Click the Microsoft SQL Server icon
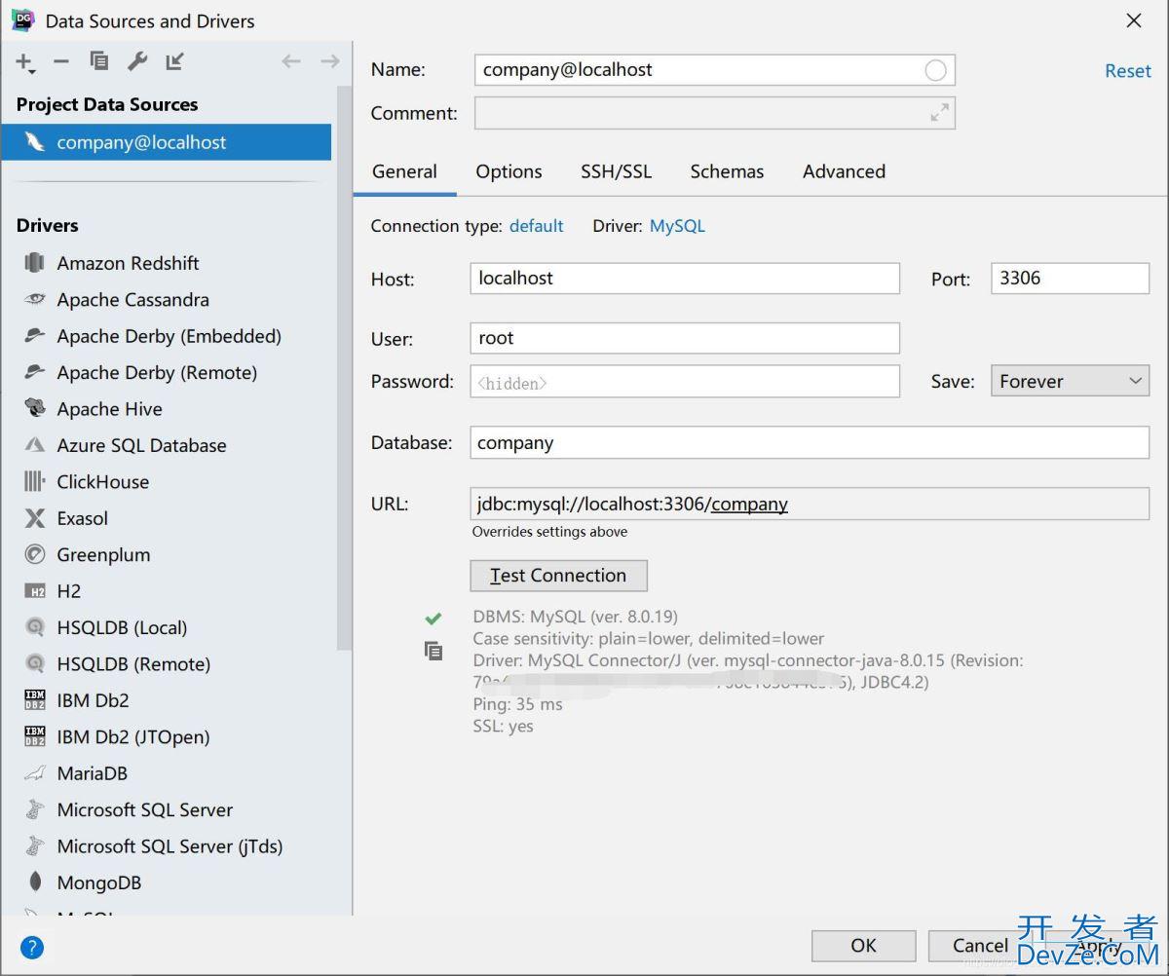 (35, 809)
